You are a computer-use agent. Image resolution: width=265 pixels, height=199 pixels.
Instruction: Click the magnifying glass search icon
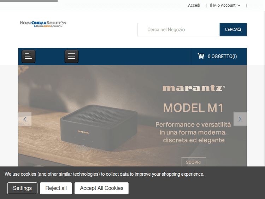click(x=239, y=30)
